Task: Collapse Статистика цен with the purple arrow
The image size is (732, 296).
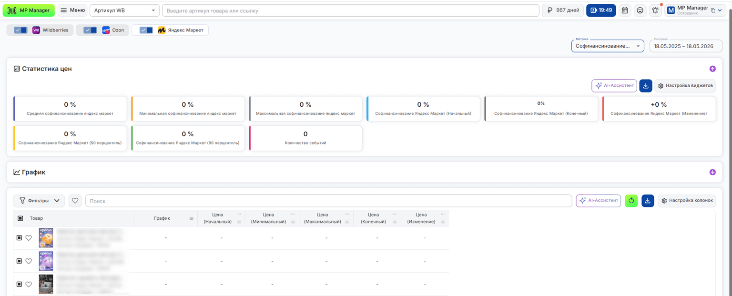Action: pos(712,69)
